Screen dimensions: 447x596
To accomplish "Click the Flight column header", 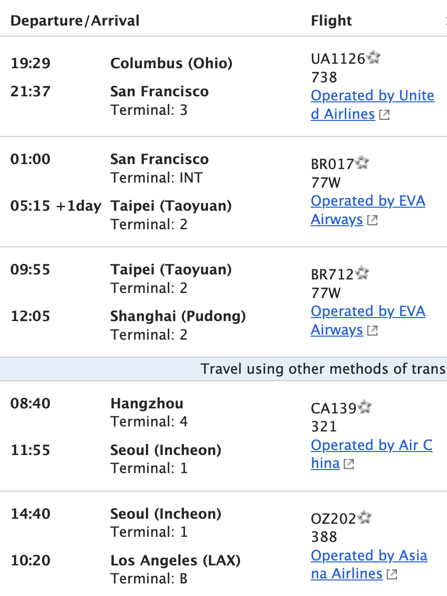I will click(331, 21).
